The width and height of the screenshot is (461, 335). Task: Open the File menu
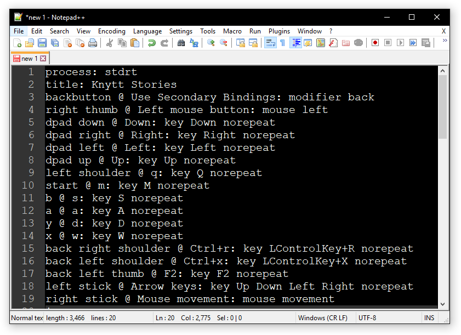19,31
